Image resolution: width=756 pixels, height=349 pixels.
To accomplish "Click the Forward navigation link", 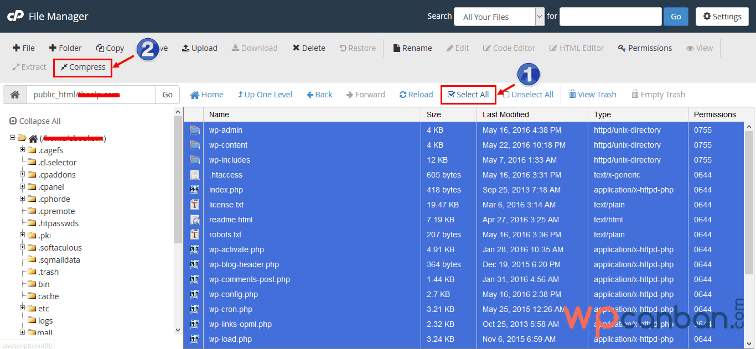I will 365,95.
